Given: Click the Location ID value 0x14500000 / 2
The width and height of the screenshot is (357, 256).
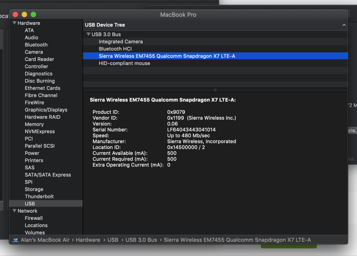Looking at the screenshot, I should (186, 147).
